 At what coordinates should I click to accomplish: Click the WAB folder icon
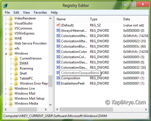click(11, 38)
